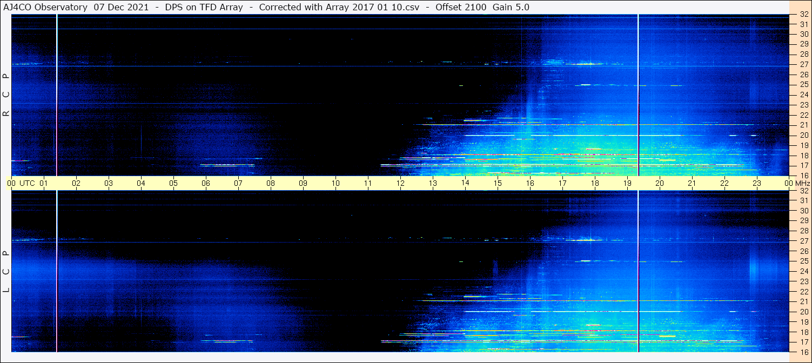Select hour 09 on the time axis
This screenshot has width=812, height=363.
(303, 183)
